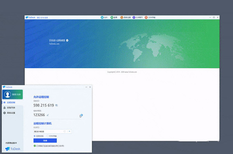The height and width of the screenshot is (154, 233).
Task: Click the green check connection status icon
Action: (x=35, y=146)
